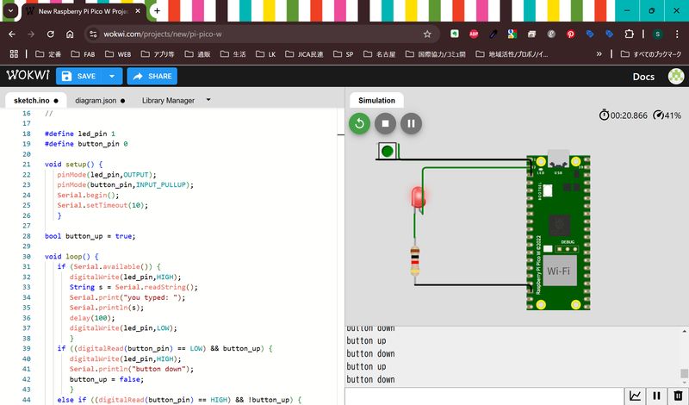The image size is (689, 405).
Task: Go to Wokwi logo home
Action: (x=28, y=75)
